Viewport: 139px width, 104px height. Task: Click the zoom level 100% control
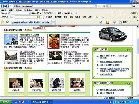(x=131, y=98)
